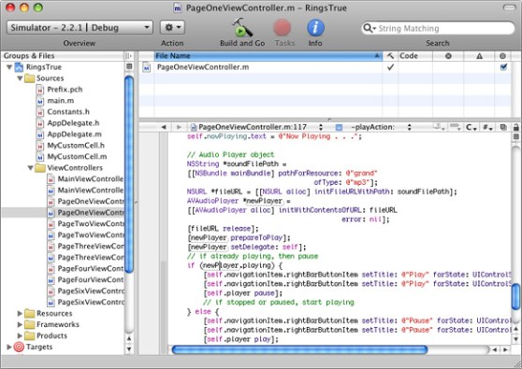Click the go back arrow in editor bar
This screenshot has width=522, height=369.
coord(164,127)
